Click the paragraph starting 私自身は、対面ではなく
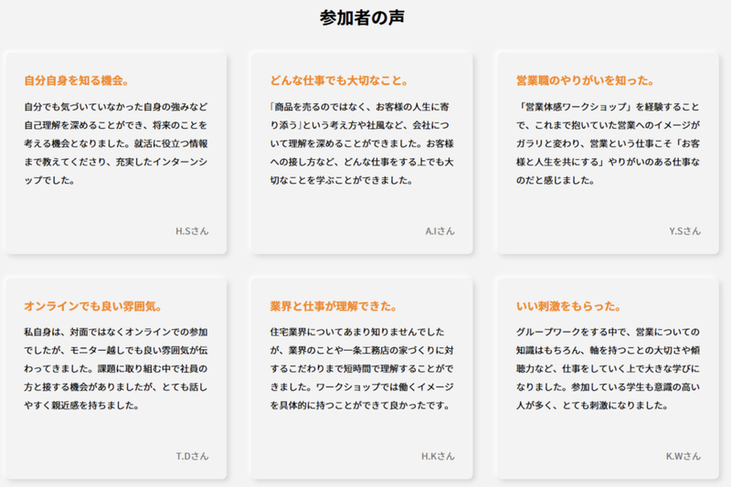Viewport: 731px width, 487px height. point(116,368)
